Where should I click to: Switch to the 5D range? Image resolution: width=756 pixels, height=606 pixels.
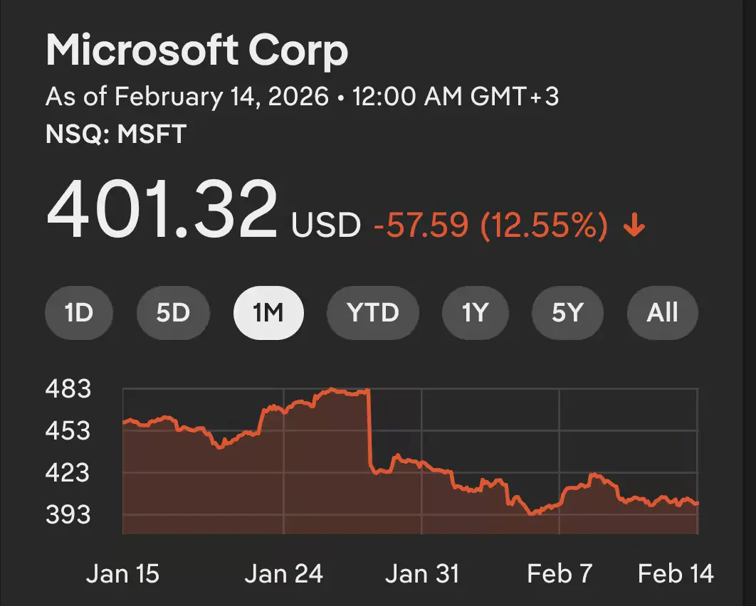click(x=173, y=312)
